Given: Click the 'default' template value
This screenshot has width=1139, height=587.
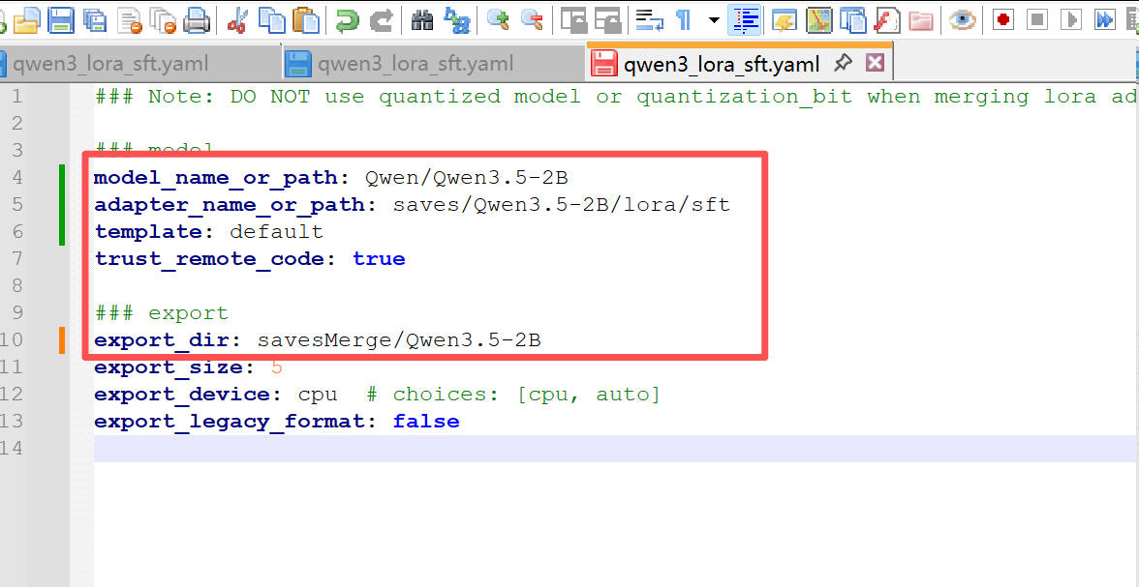Looking at the screenshot, I should (277, 232).
